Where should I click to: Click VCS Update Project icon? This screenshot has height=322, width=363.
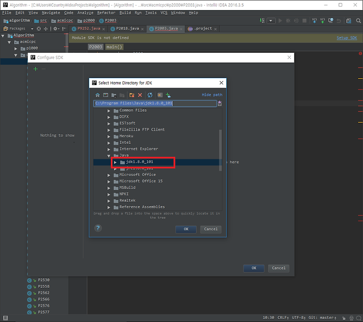coord(315,21)
